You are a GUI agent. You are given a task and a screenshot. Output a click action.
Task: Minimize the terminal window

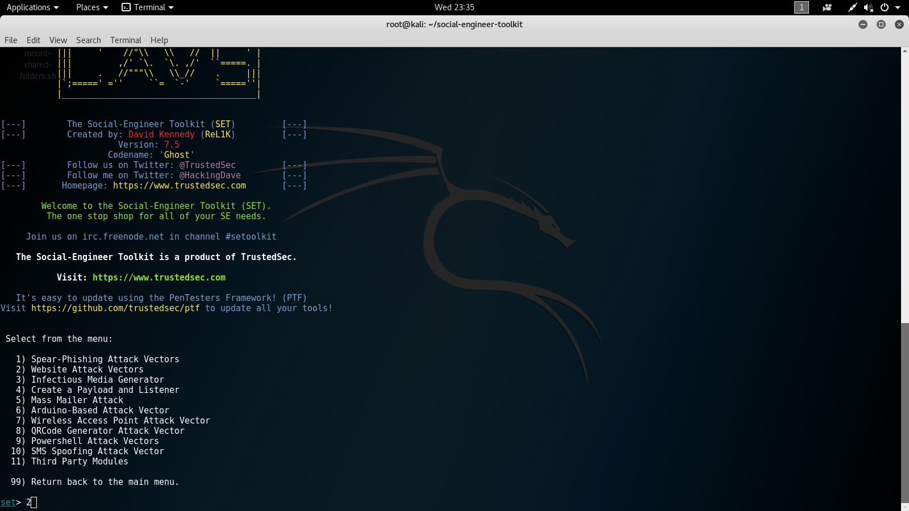[x=863, y=24]
